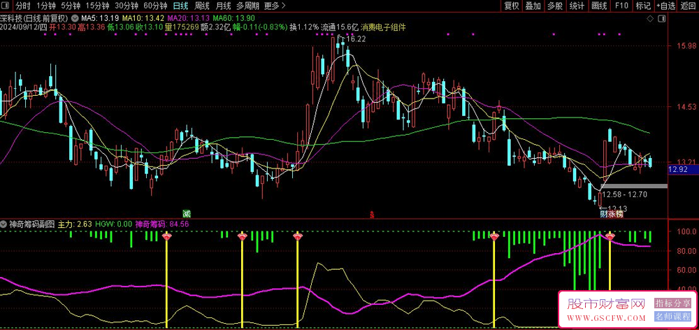This screenshot has width=699, height=330.
Task: Click the 消费电子组件 sector label
Action: 384,27
